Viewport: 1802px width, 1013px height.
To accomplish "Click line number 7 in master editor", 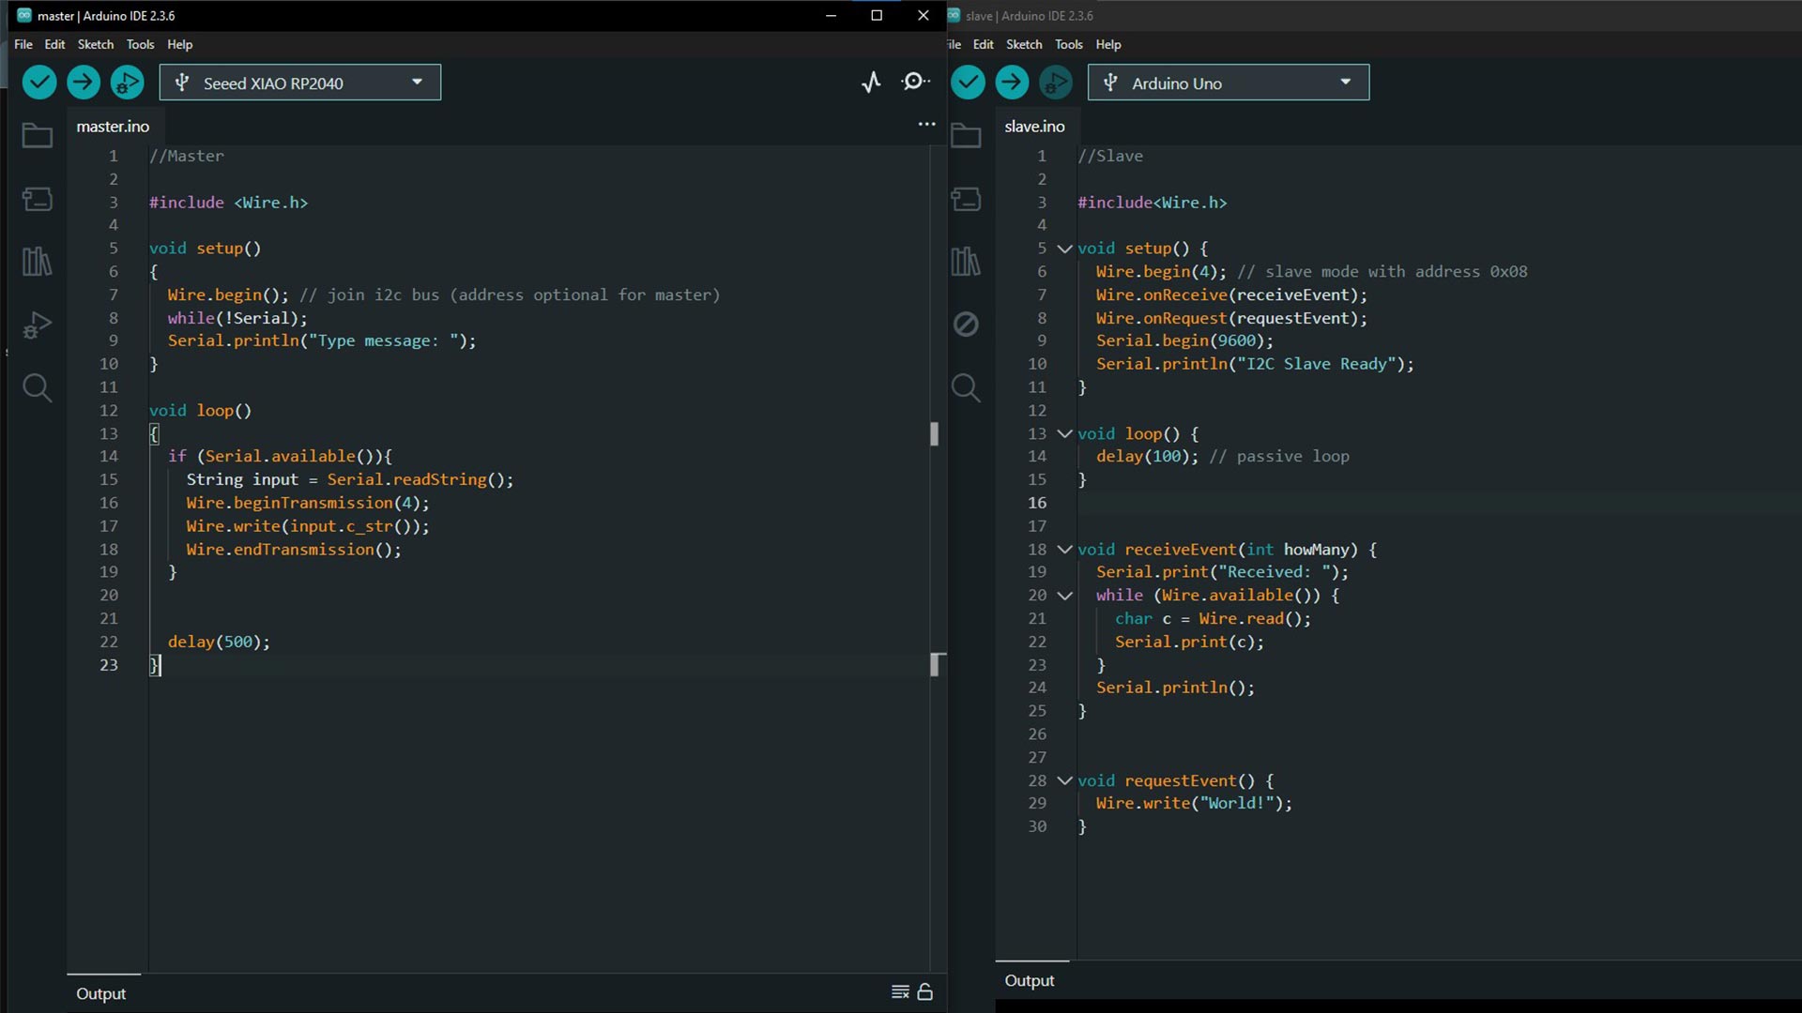I will (x=113, y=295).
